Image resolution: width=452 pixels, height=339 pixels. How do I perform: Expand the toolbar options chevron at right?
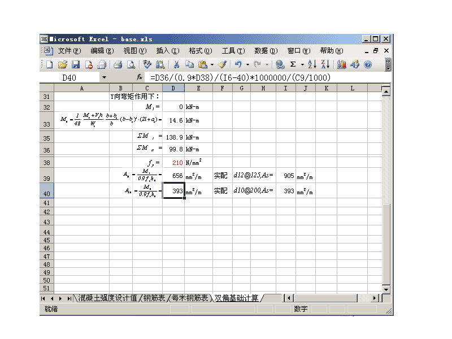pos(388,65)
